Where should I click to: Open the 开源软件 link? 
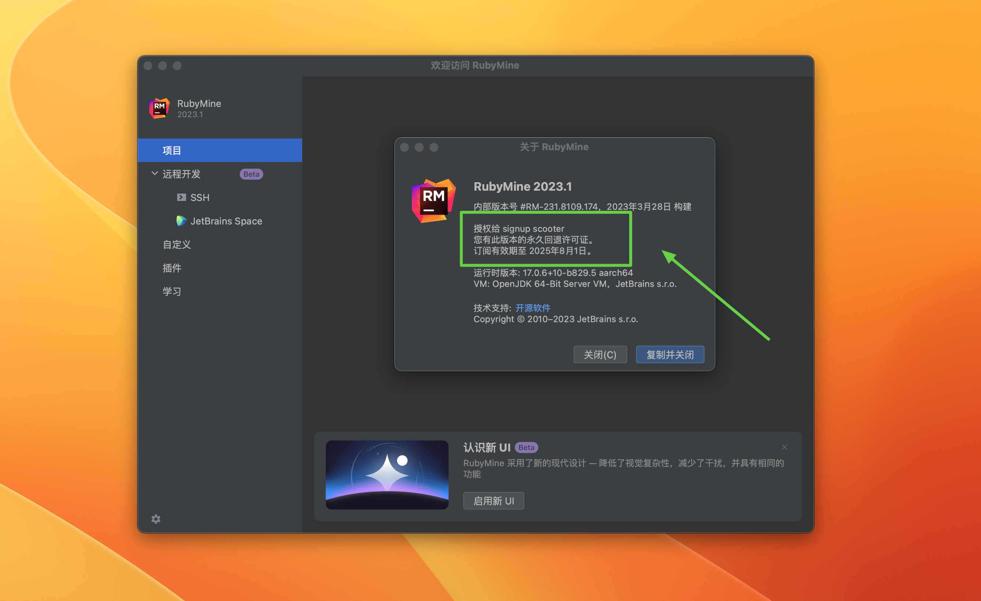pos(533,308)
